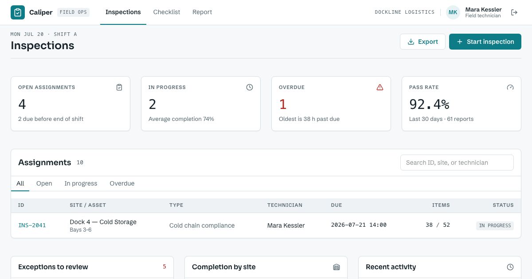This screenshot has width=532, height=279.
Task: Click Start inspection button
Action: [x=485, y=42]
